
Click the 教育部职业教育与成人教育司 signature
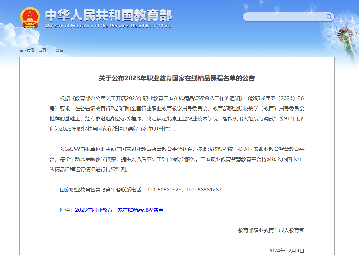coord(271,230)
